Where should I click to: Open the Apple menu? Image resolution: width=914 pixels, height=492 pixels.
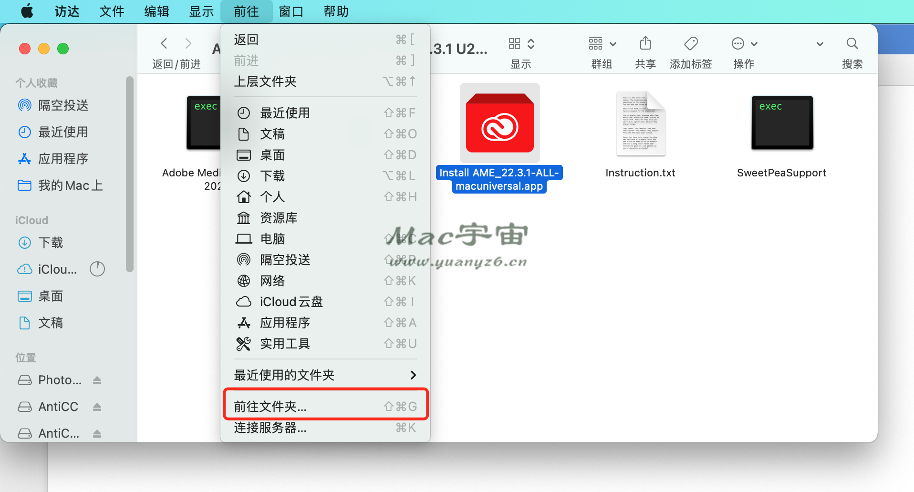[27, 11]
